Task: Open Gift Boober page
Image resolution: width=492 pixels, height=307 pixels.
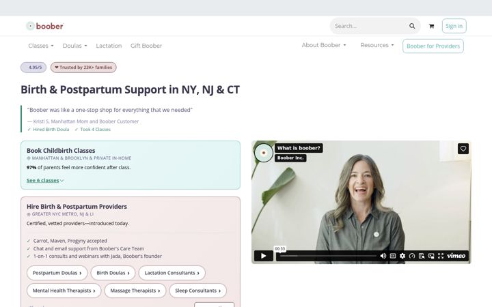Action: point(146,46)
